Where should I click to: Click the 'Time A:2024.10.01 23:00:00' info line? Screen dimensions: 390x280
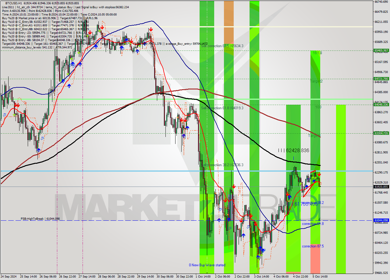click(59, 15)
